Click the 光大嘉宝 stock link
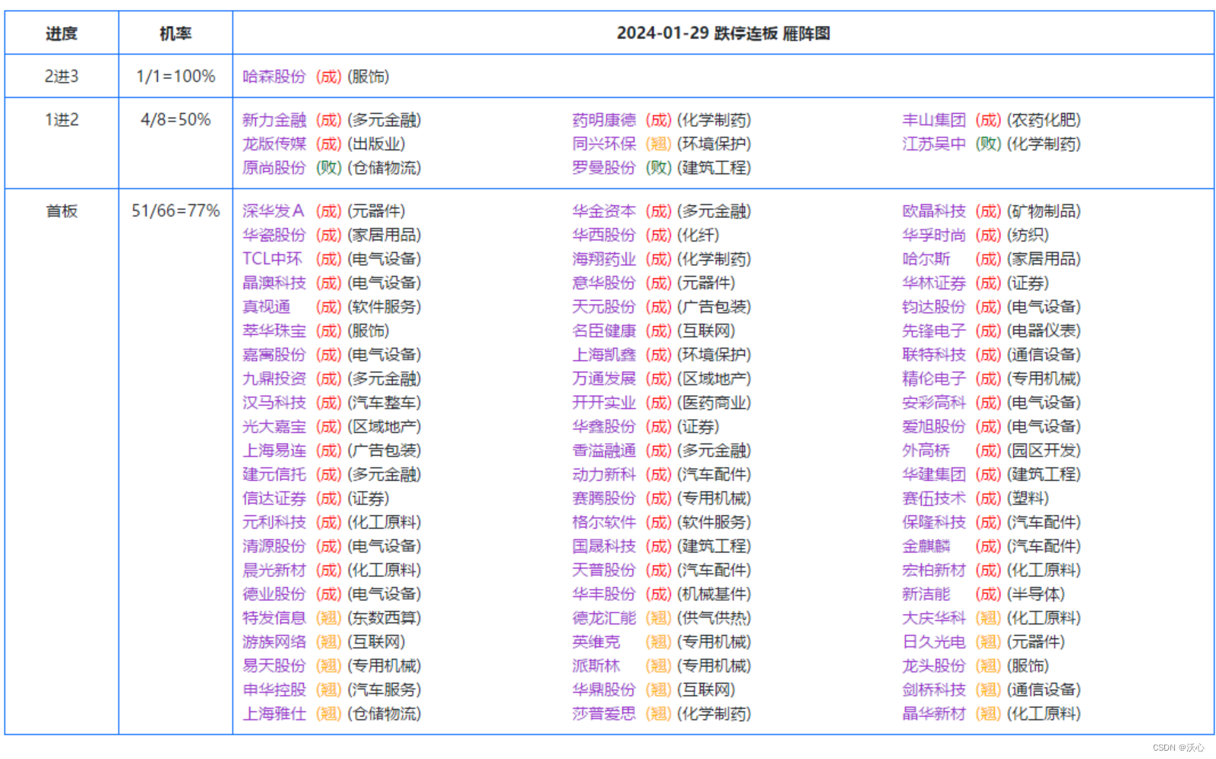This screenshot has width=1216, height=759. pyautogui.click(x=274, y=426)
